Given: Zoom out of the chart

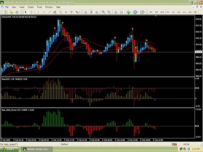Looking at the screenshot, I should click(109, 12).
